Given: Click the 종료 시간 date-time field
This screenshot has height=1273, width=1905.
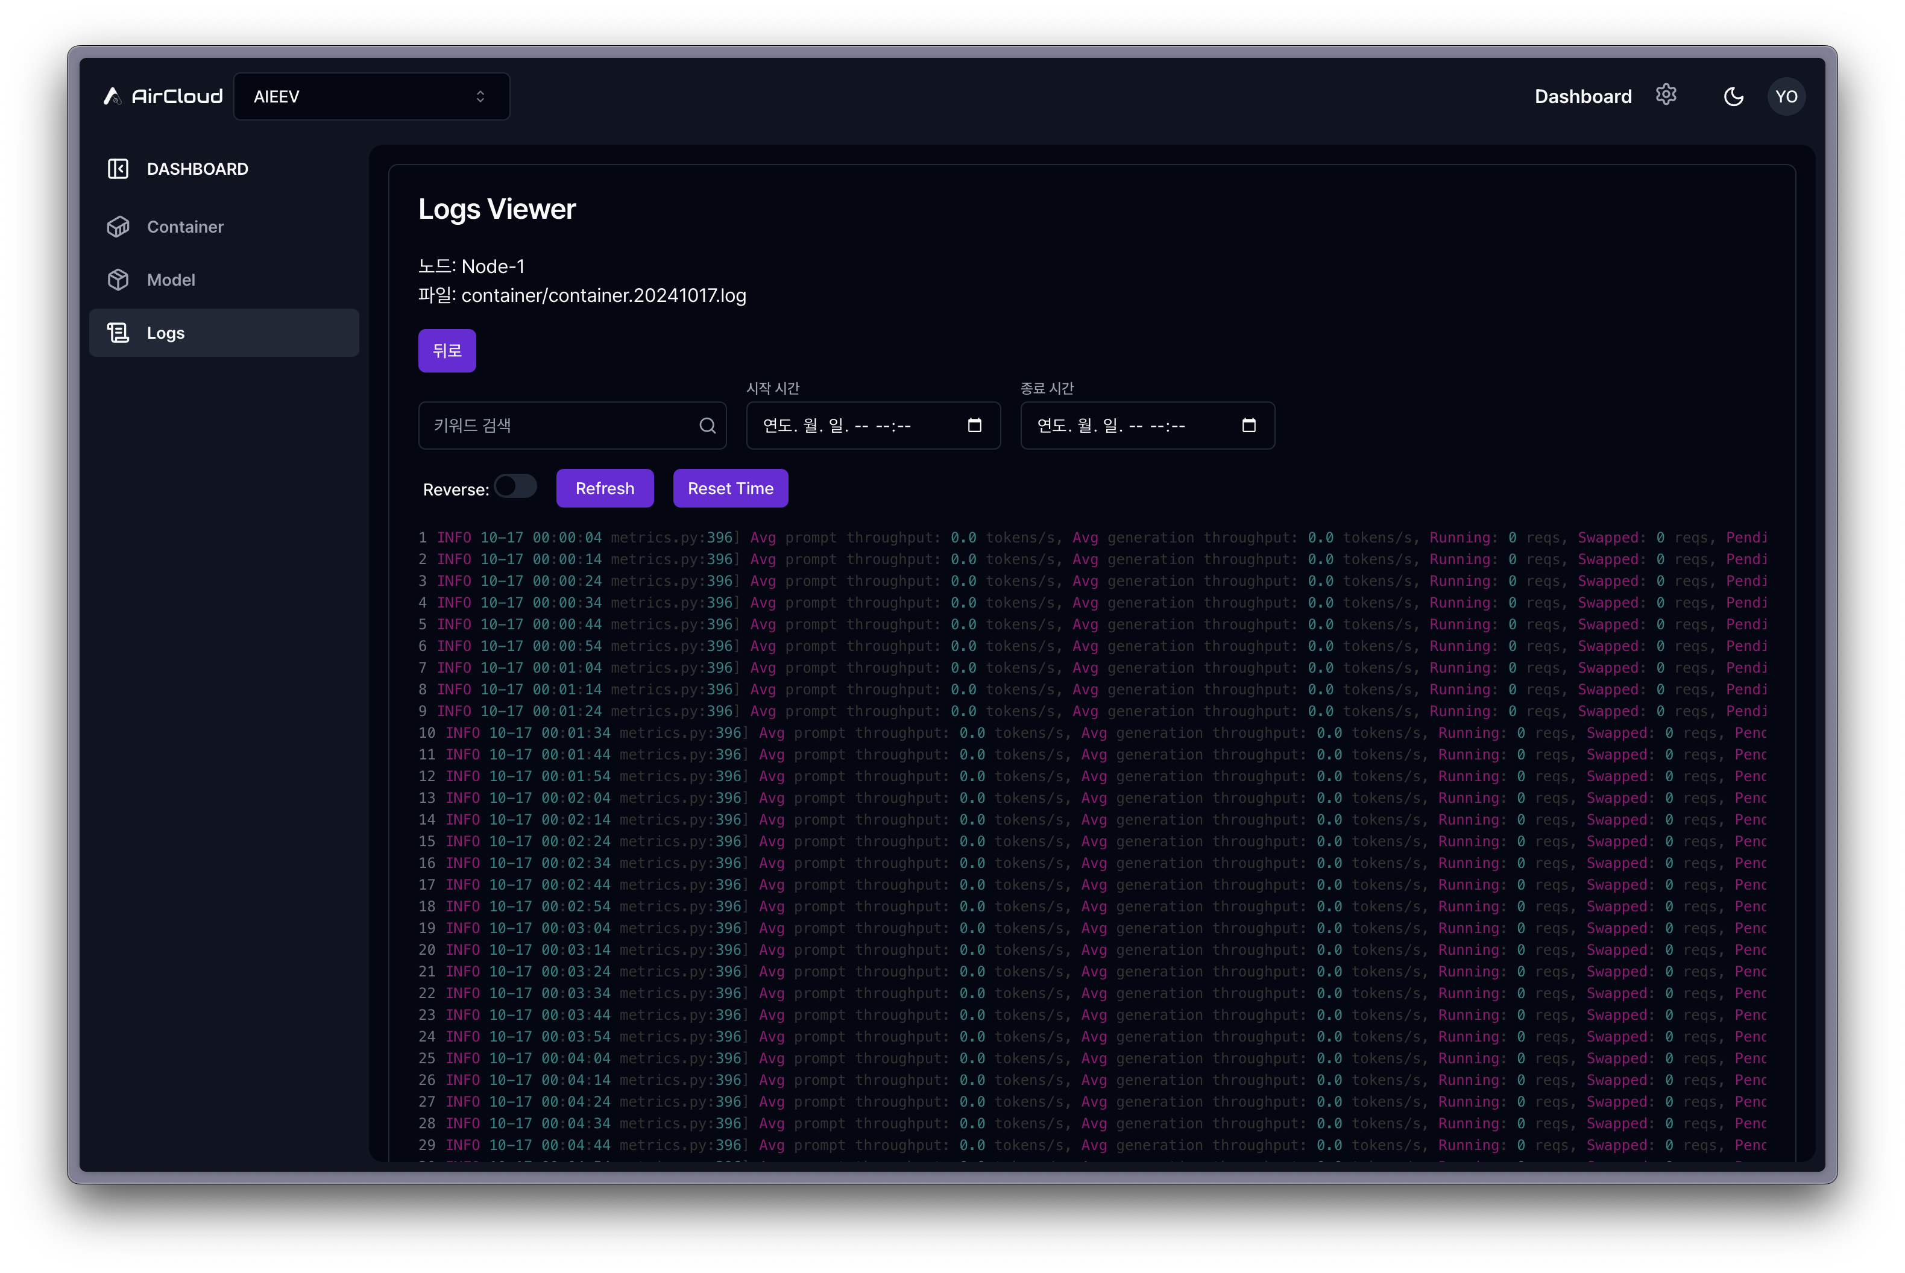Looking at the screenshot, I should pos(1147,426).
